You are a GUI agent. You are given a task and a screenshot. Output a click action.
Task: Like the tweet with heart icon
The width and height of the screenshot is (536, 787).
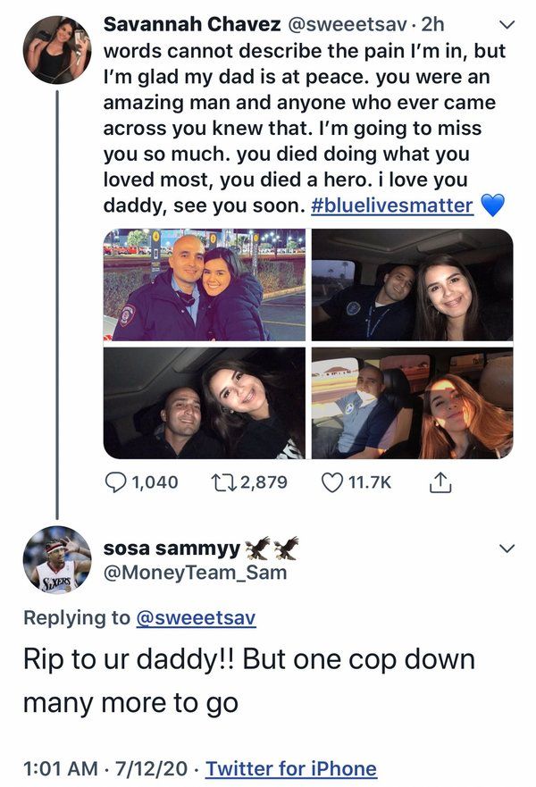click(331, 482)
